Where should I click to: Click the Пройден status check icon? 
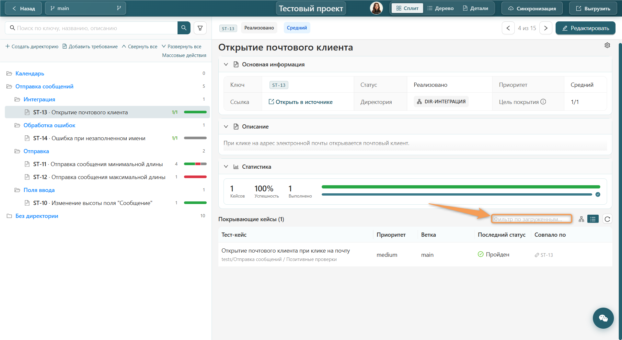[x=481, y=254]
